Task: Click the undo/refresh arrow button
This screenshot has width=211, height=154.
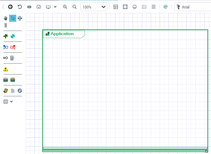Action: pos(20,7)
